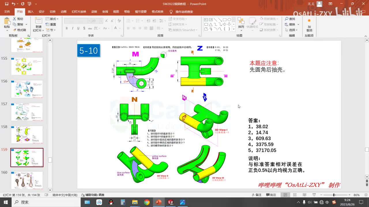
Task: Click language 简体中文(中国大陆) in status bar
Action: pyautogui.click(x=65, y=195)
